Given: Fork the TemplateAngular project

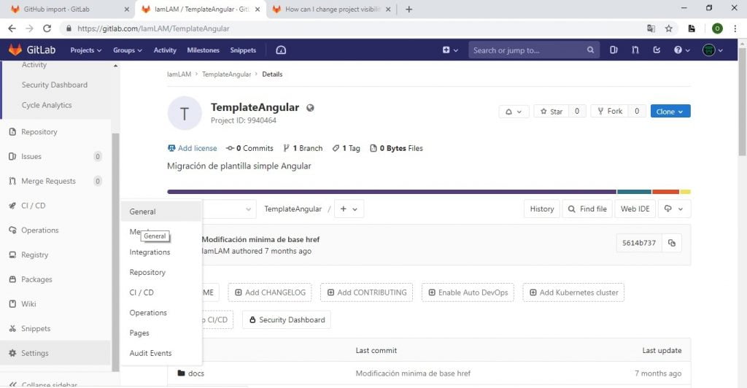Looking at the screenshot, I should pos(610,112).
